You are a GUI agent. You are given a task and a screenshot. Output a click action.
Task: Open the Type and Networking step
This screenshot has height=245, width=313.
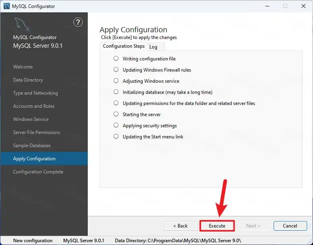(x=35, y=93)
